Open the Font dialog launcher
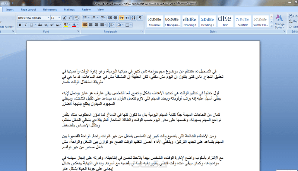Screen dimensions: 298x171 pos(78,32)
